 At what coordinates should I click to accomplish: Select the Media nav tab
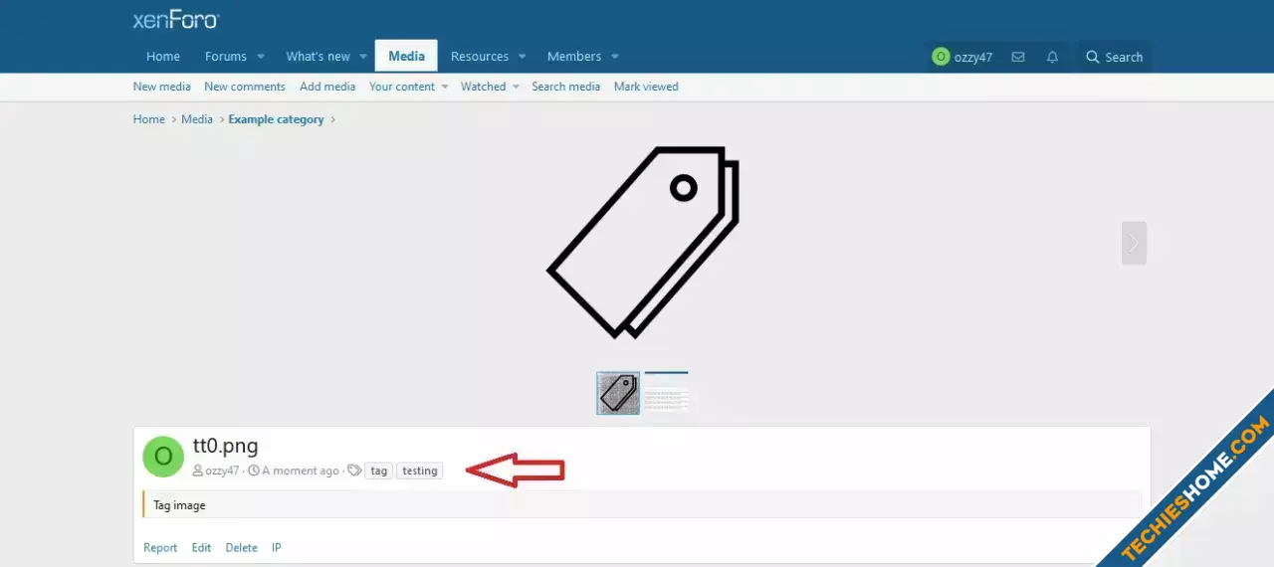(x=406, y=57)
